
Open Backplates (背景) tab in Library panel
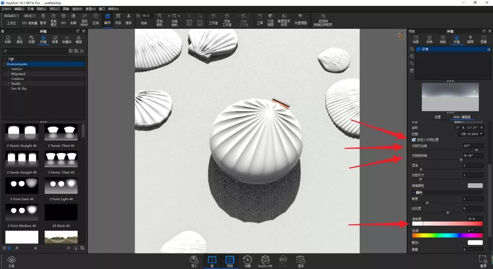click(x=55, y=40)
